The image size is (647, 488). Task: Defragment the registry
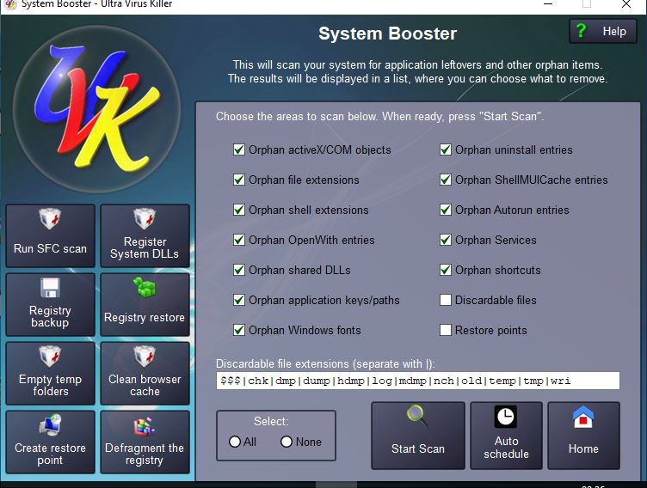click(x=145, y=442)
